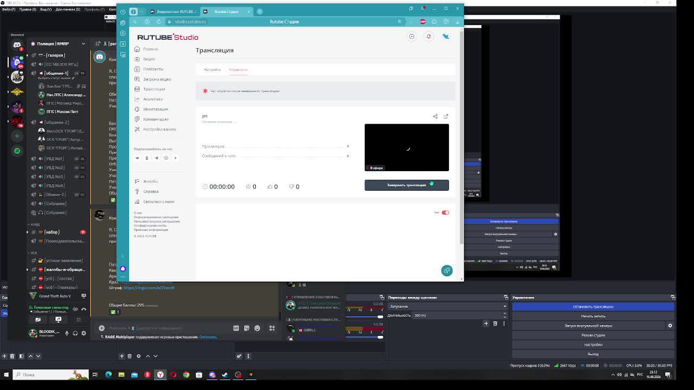Open the browser downloads icon
The image size is (694, 390).
458,22
